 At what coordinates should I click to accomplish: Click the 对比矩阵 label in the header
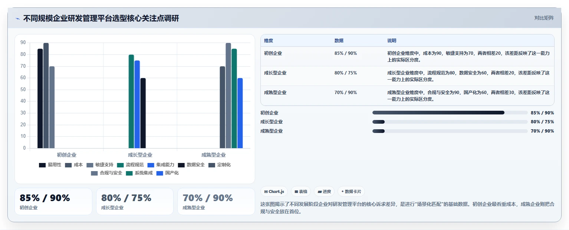[544, 18]
